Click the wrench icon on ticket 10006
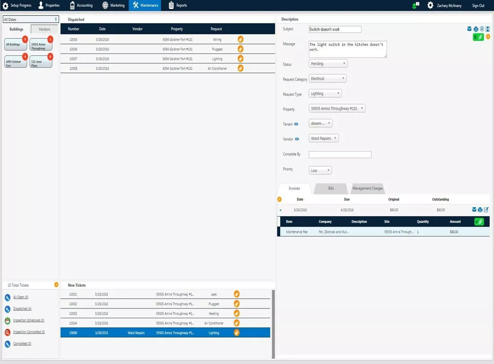494x364 pixels. point(240,49)
